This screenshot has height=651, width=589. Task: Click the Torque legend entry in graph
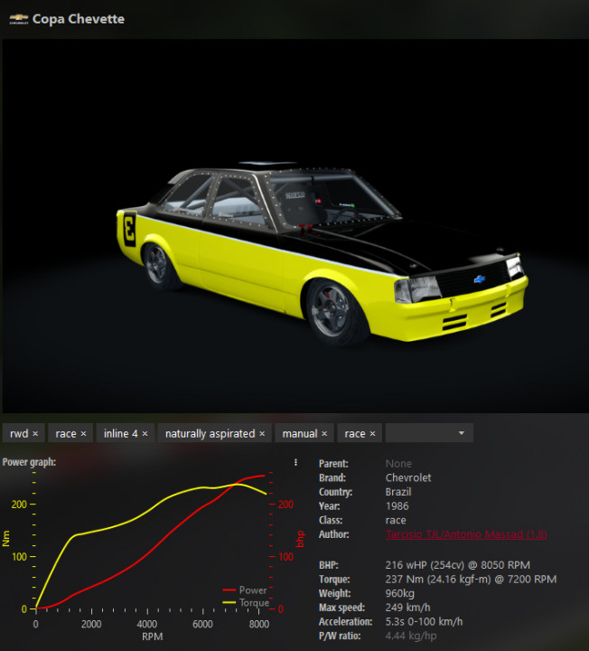(x=246, y=602)
